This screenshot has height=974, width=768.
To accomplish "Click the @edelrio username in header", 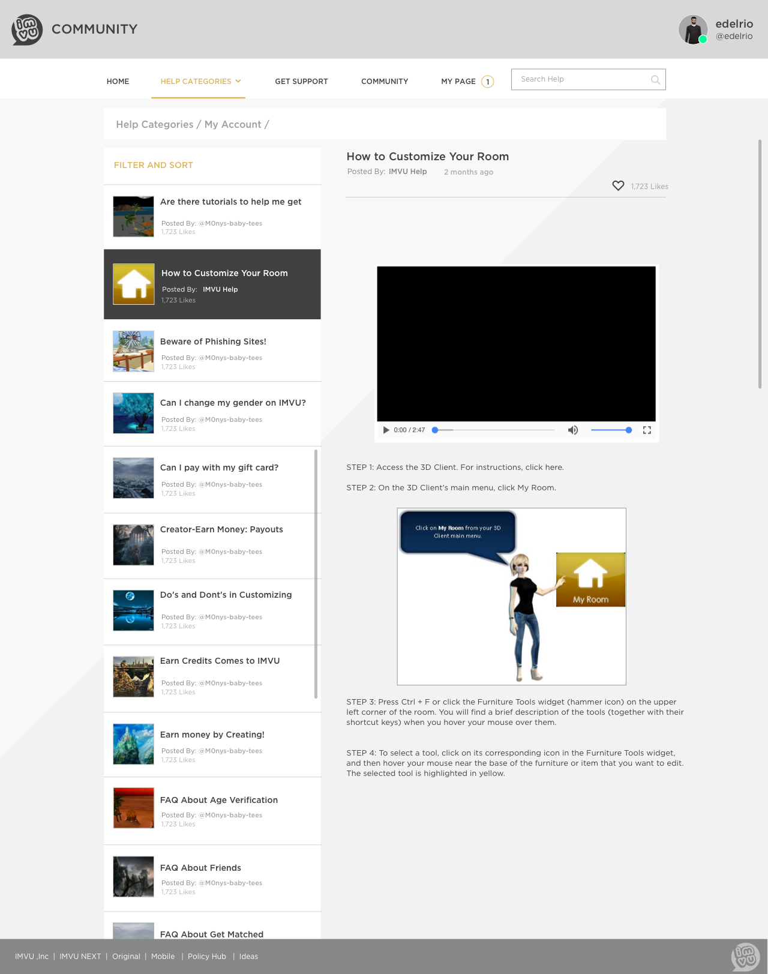I will 734,36.
